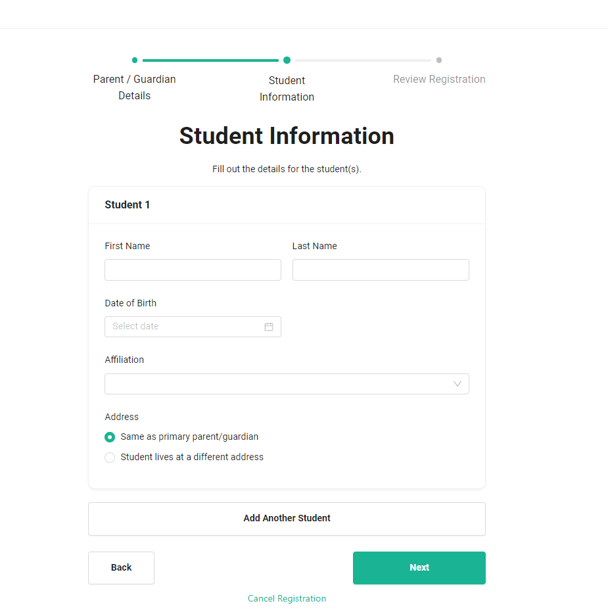Image resolution: width=608 pixels, height=614 pixels.
Task: Open the Date of Birth calendar icon
Action: click(269, 327)
